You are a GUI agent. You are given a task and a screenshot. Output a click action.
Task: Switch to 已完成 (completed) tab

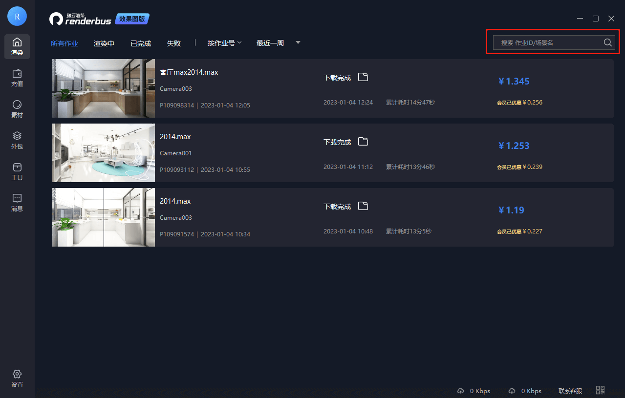(x=141, y=43)
